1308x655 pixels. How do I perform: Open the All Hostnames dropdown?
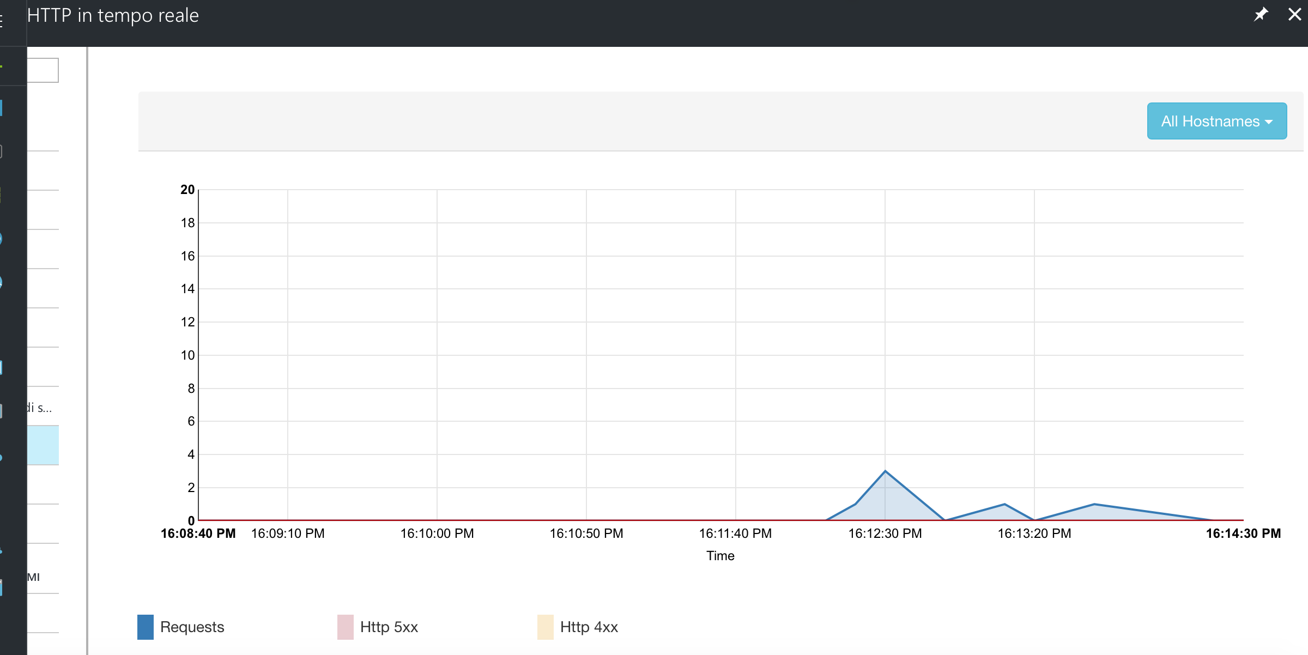pyautogui.click(x=1216, y=121)
